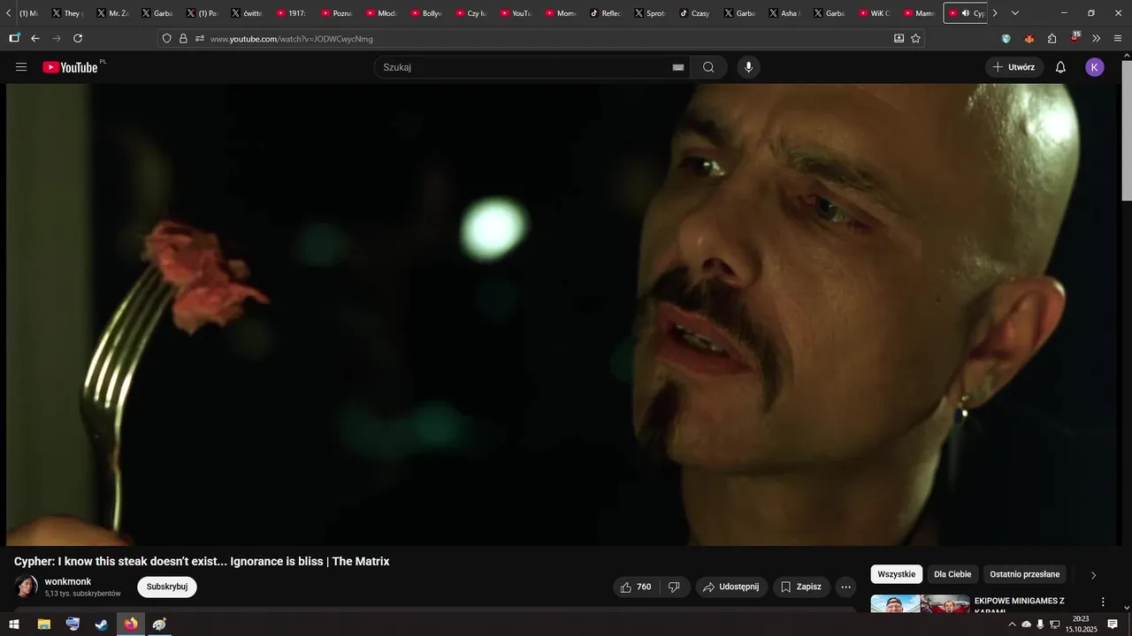Mute the playing Cypher tab audio

965,13
